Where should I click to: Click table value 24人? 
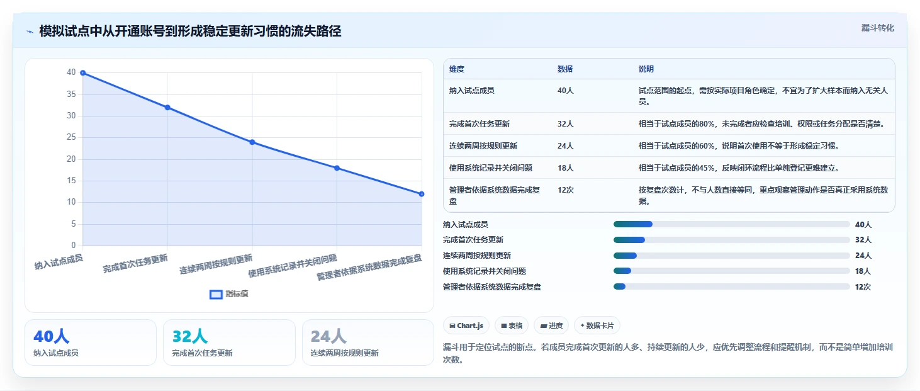pos(566,146)
